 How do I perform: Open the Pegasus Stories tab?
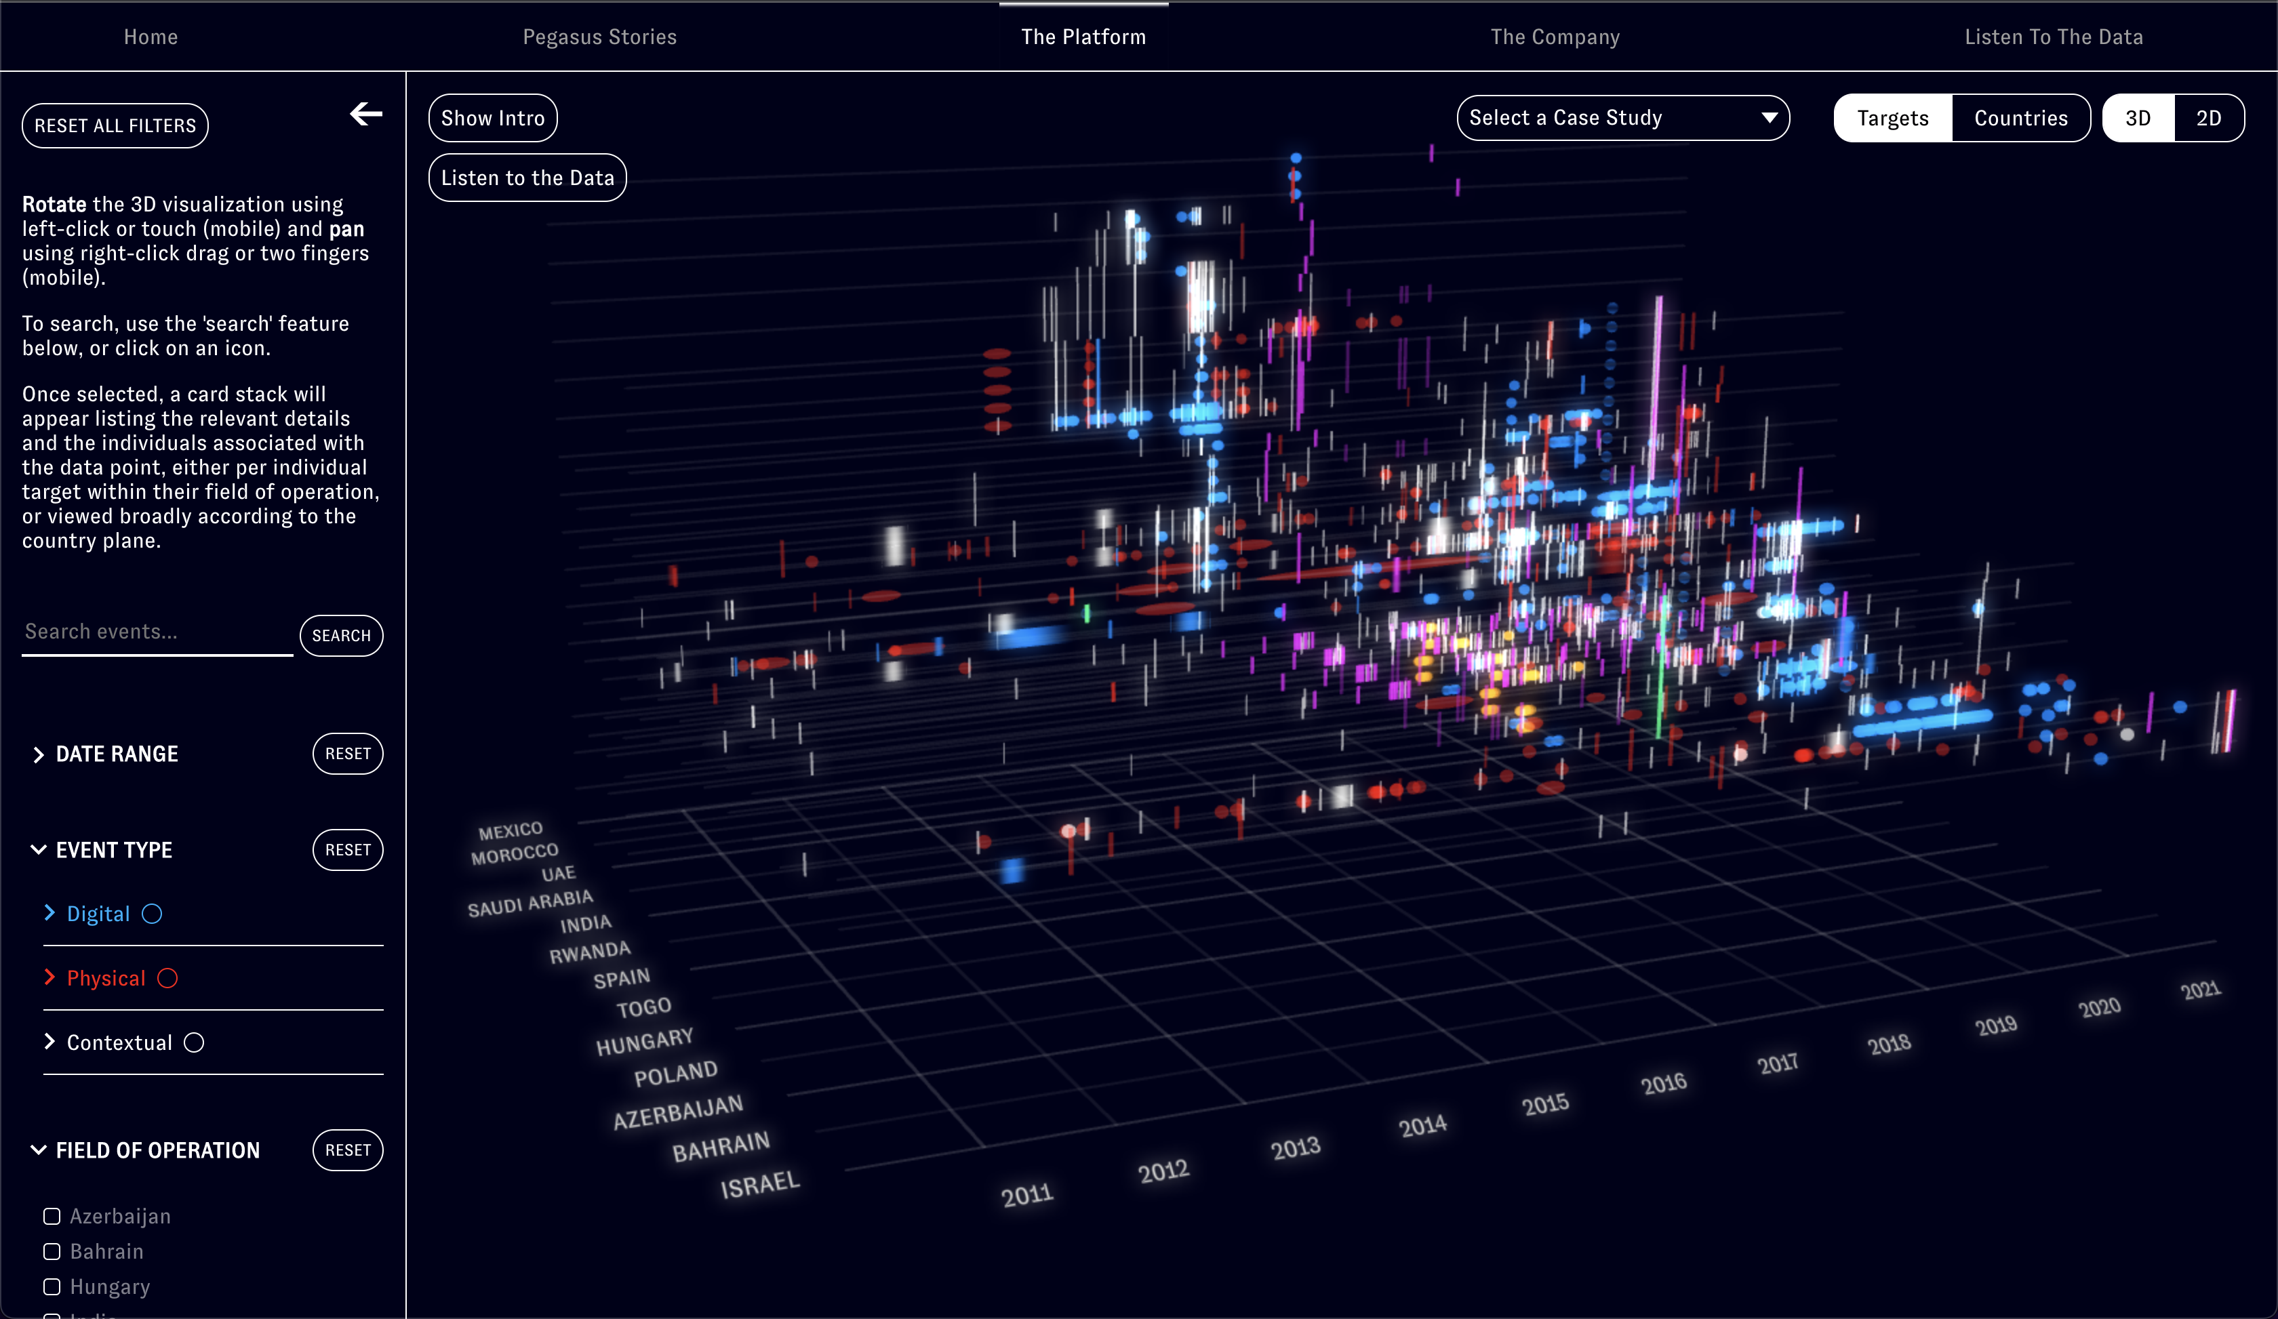(x=599, y=37)
